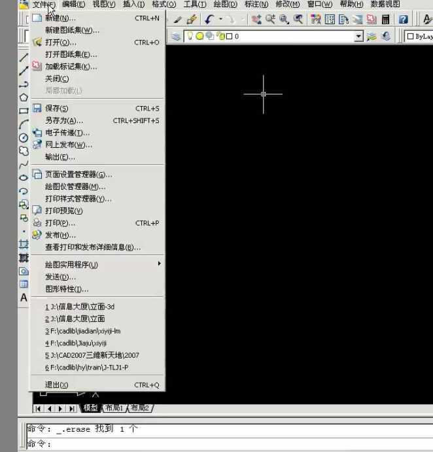The width and height of the screenshot is (433, 452).
Task: Choose 页面设置管理器(G)... menu entry
Action: (97, 175)
